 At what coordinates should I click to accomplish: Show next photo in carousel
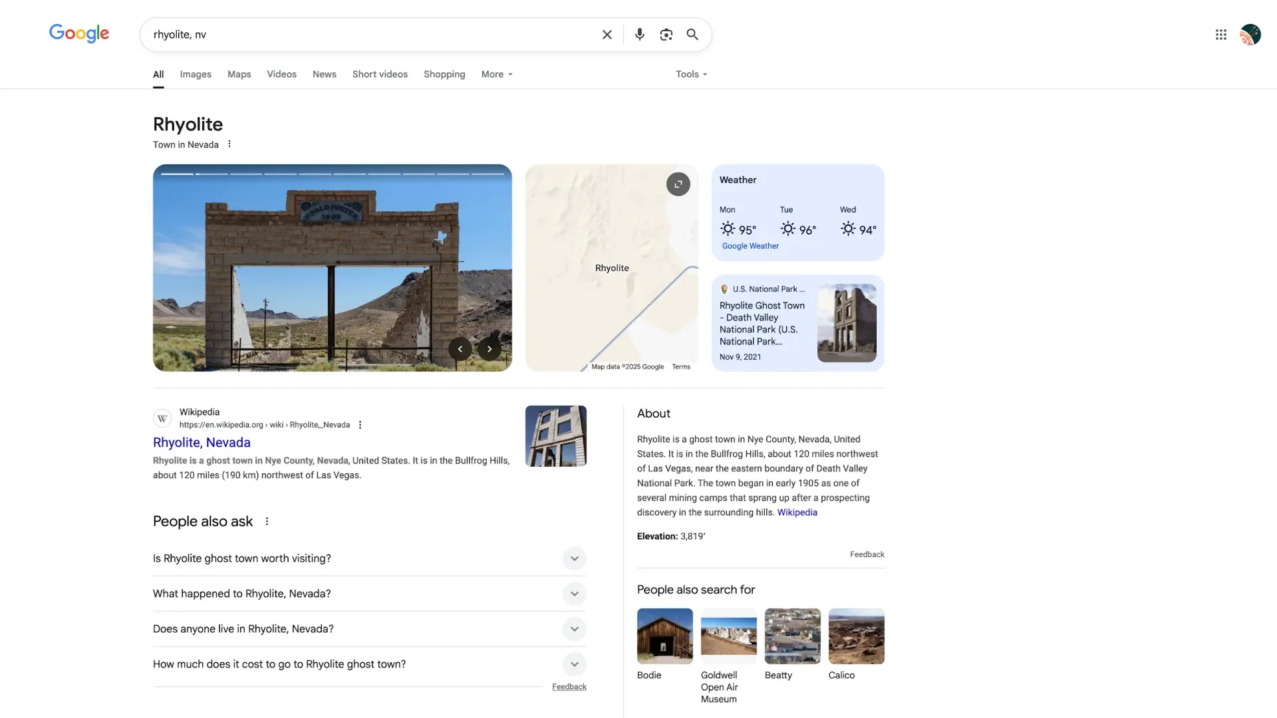pos(490,349)
